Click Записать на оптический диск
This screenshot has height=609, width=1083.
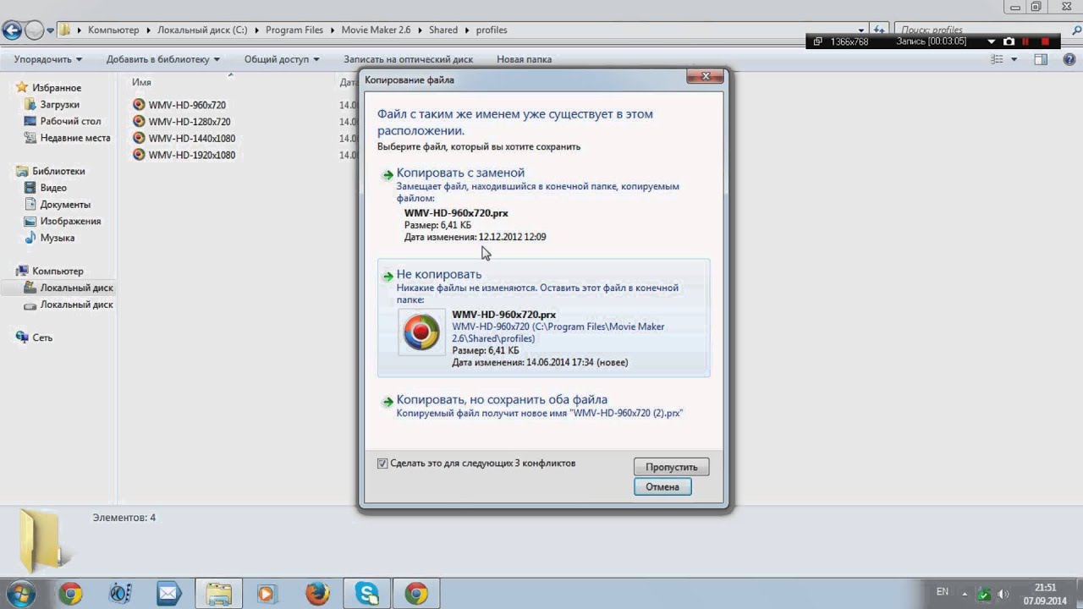pos(408,59)
